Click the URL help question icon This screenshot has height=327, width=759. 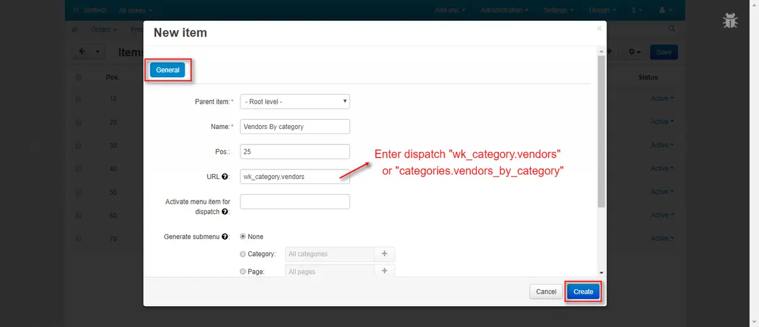point(225,177)
